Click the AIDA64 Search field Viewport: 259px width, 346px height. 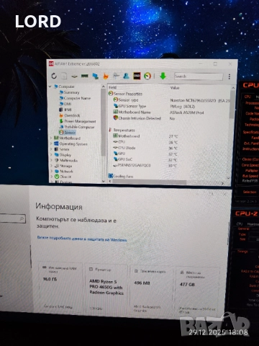point(199,76)
